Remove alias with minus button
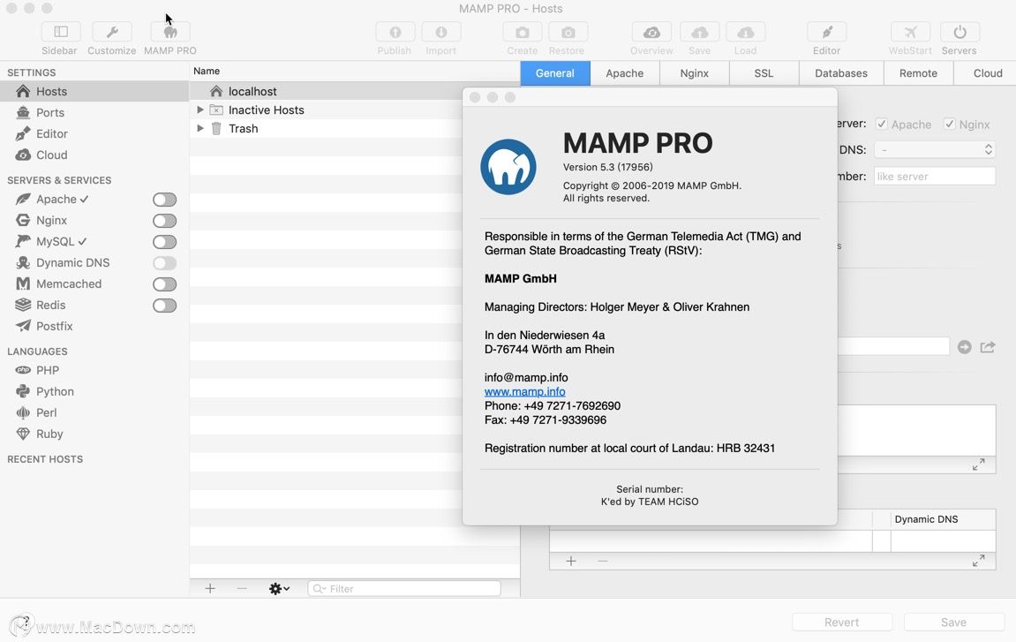This screenshot has width=1016, height=642. (x=603, y=561)
